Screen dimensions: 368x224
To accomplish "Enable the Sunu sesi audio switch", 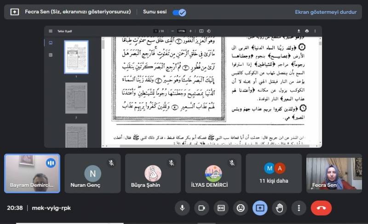I will click(179, 12).
